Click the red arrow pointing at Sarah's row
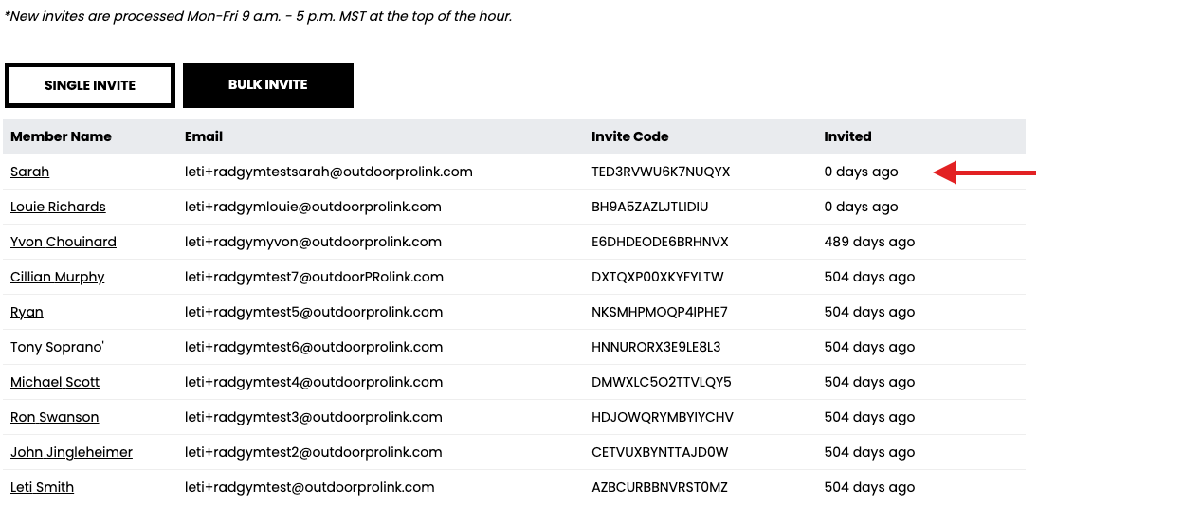Screen dimensions: 1183x525 [x=985, y=172]
